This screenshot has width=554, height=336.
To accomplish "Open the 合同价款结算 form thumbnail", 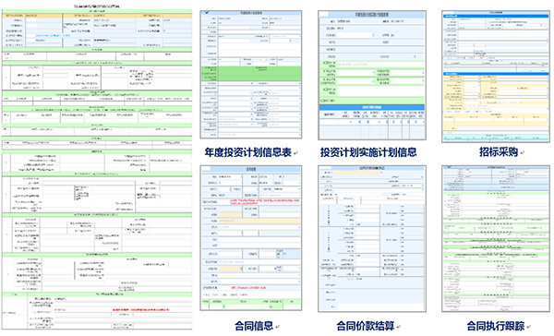I will click(372, 238).
